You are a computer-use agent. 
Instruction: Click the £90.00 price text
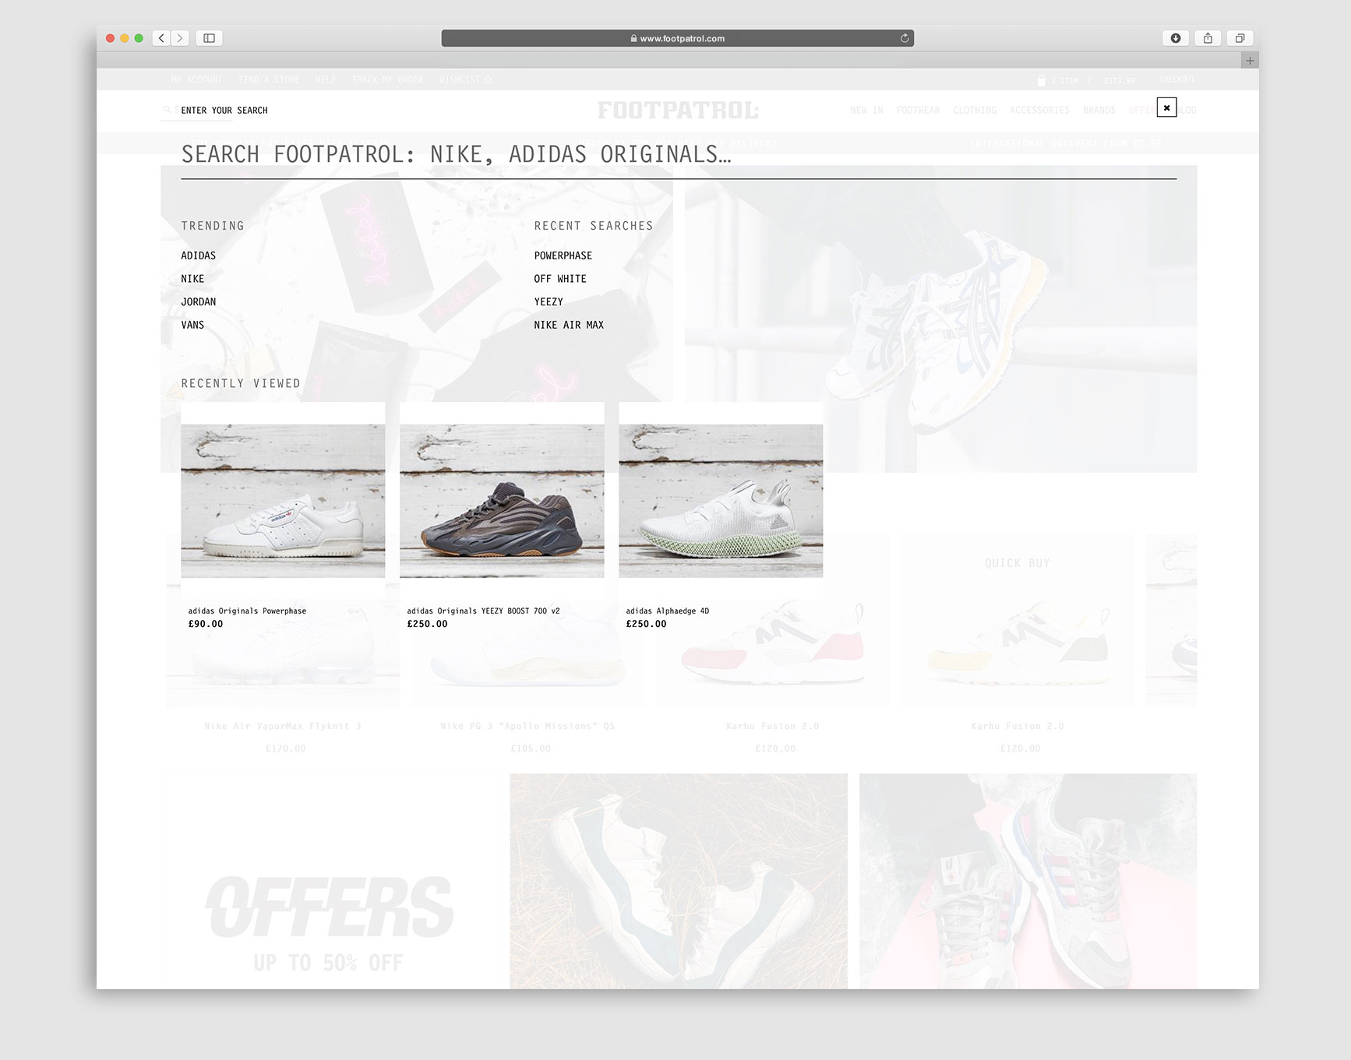pyautogui.click(x=206, y=624)
